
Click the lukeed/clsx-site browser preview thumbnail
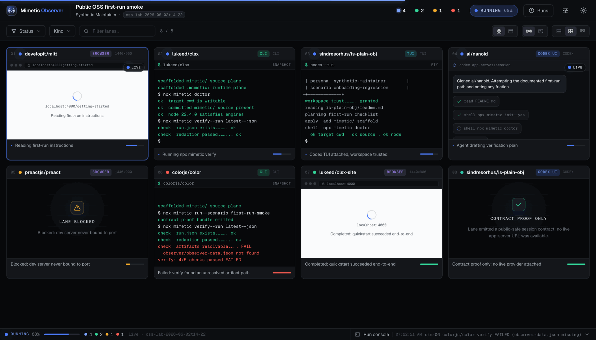[372, 223]
